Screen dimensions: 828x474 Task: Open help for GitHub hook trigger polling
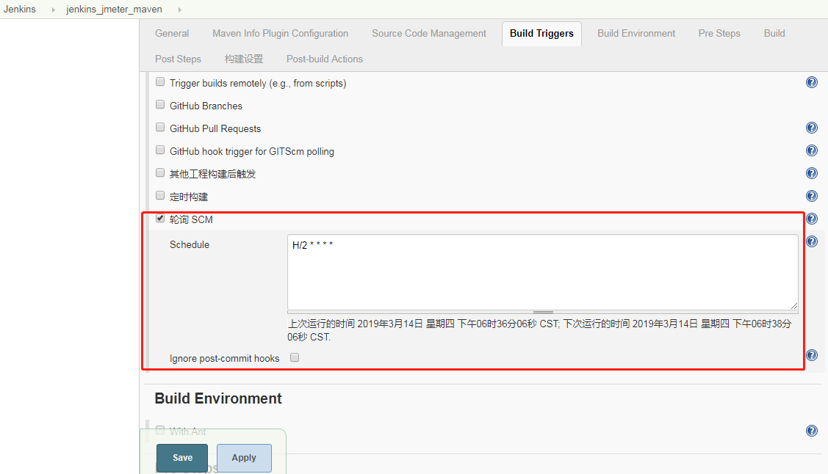[811, 150]
